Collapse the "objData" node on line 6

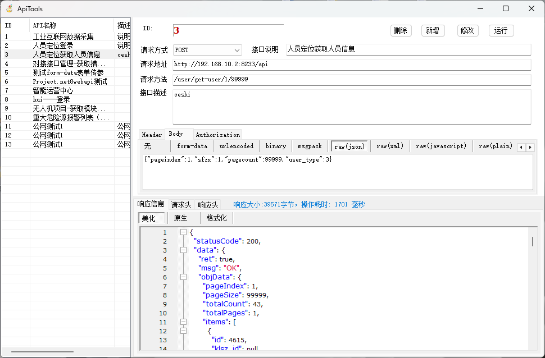[184, 277]
